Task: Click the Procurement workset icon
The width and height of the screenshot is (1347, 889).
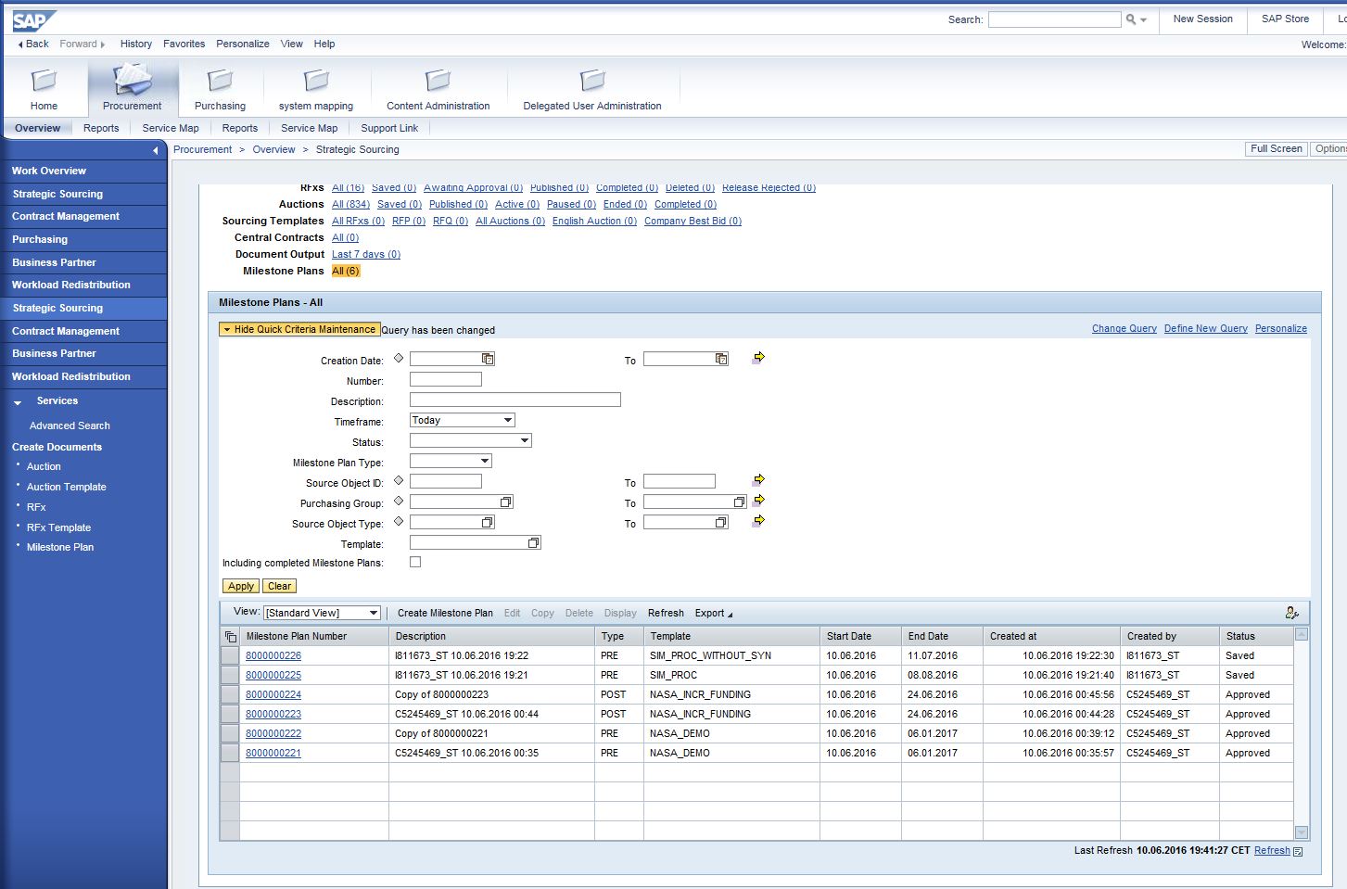Action: click(132, 82)
